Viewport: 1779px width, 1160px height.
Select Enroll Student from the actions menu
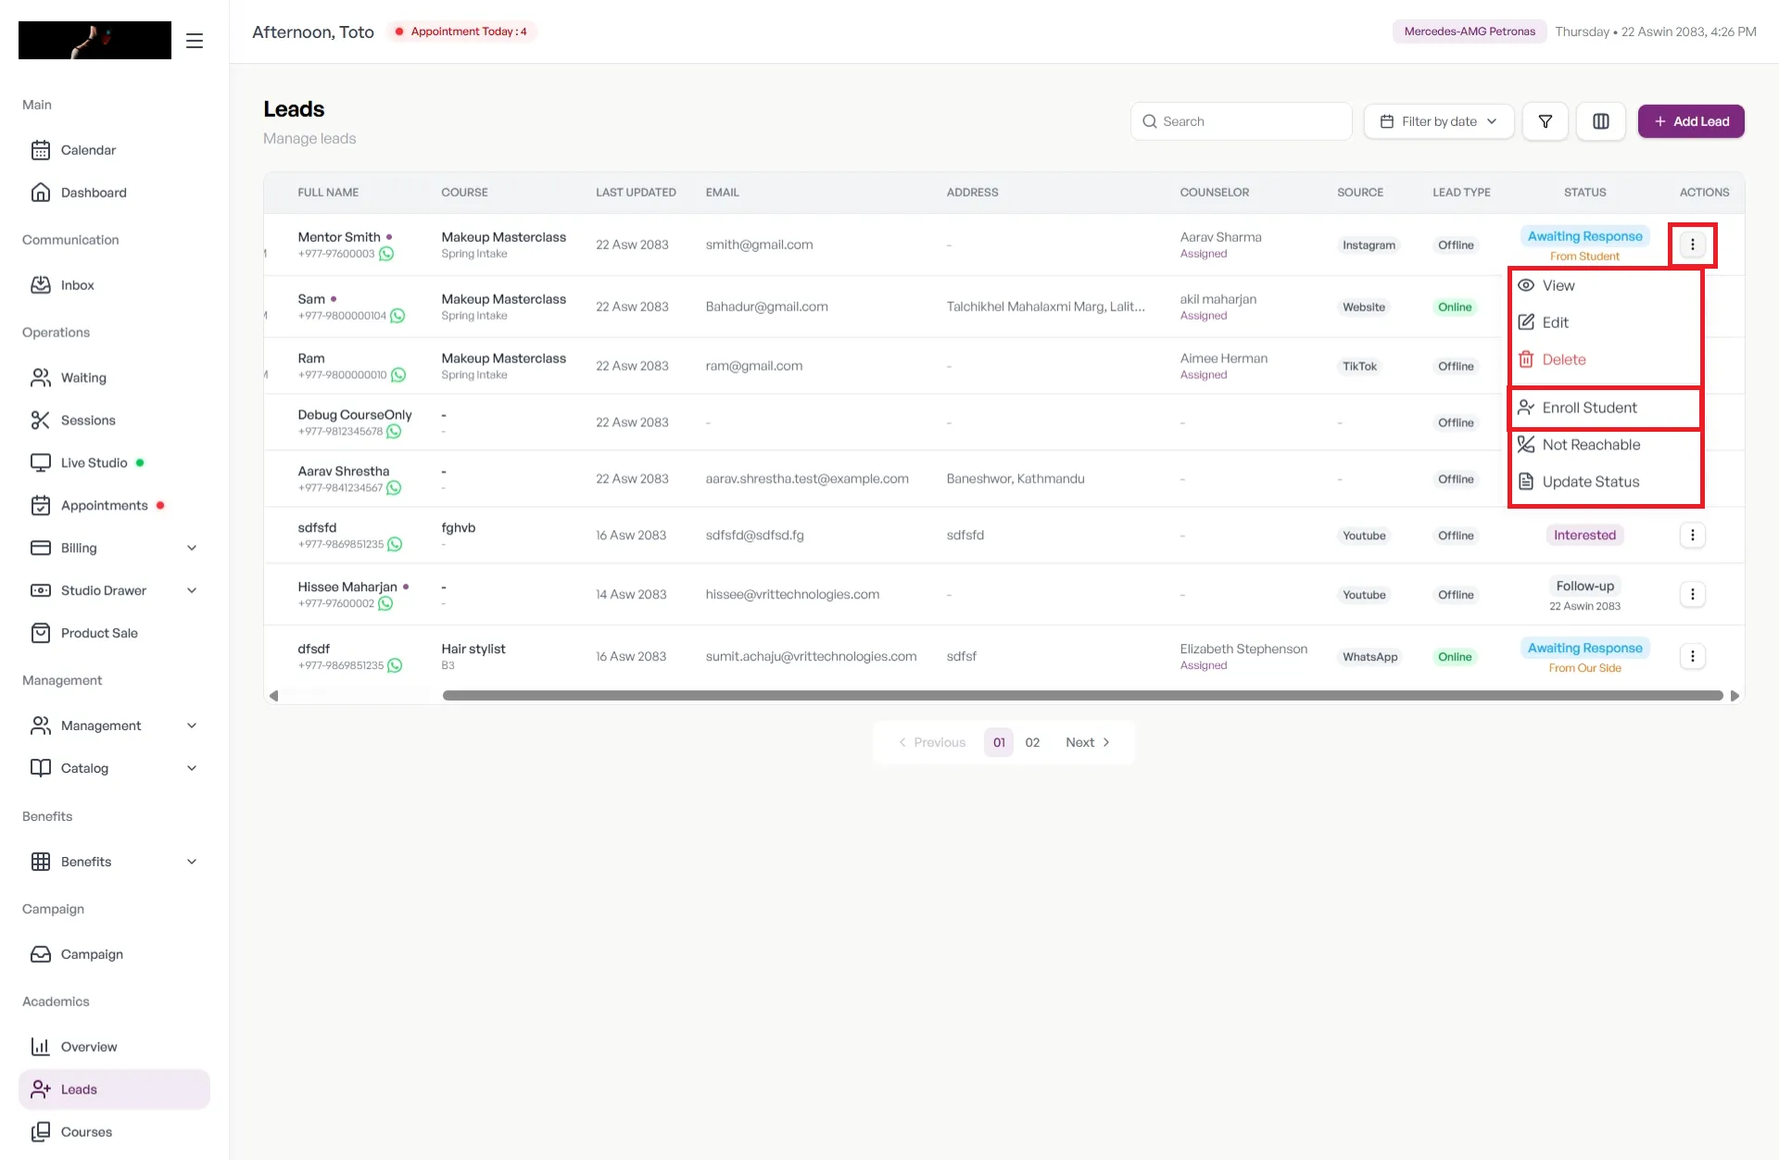coord(1606,408)
